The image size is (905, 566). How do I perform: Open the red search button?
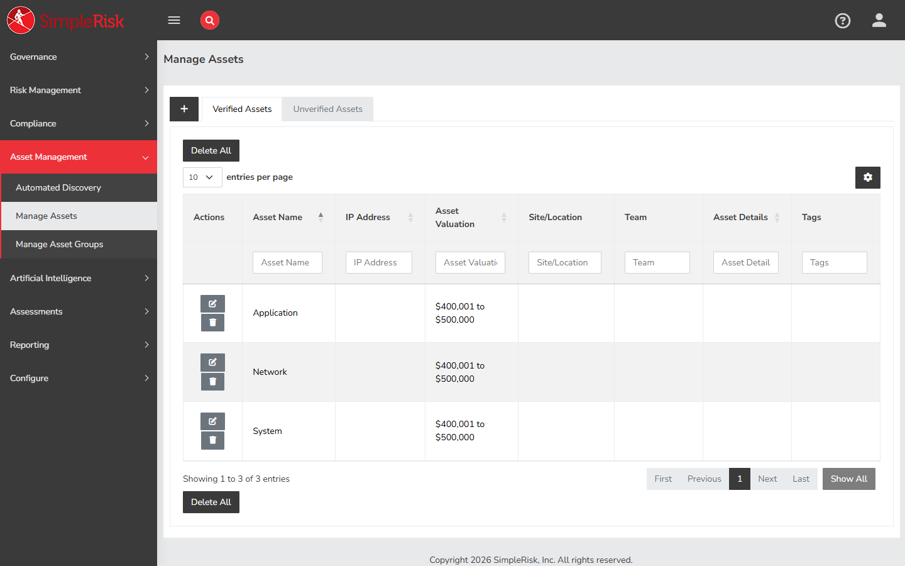[x=210, y=20]
